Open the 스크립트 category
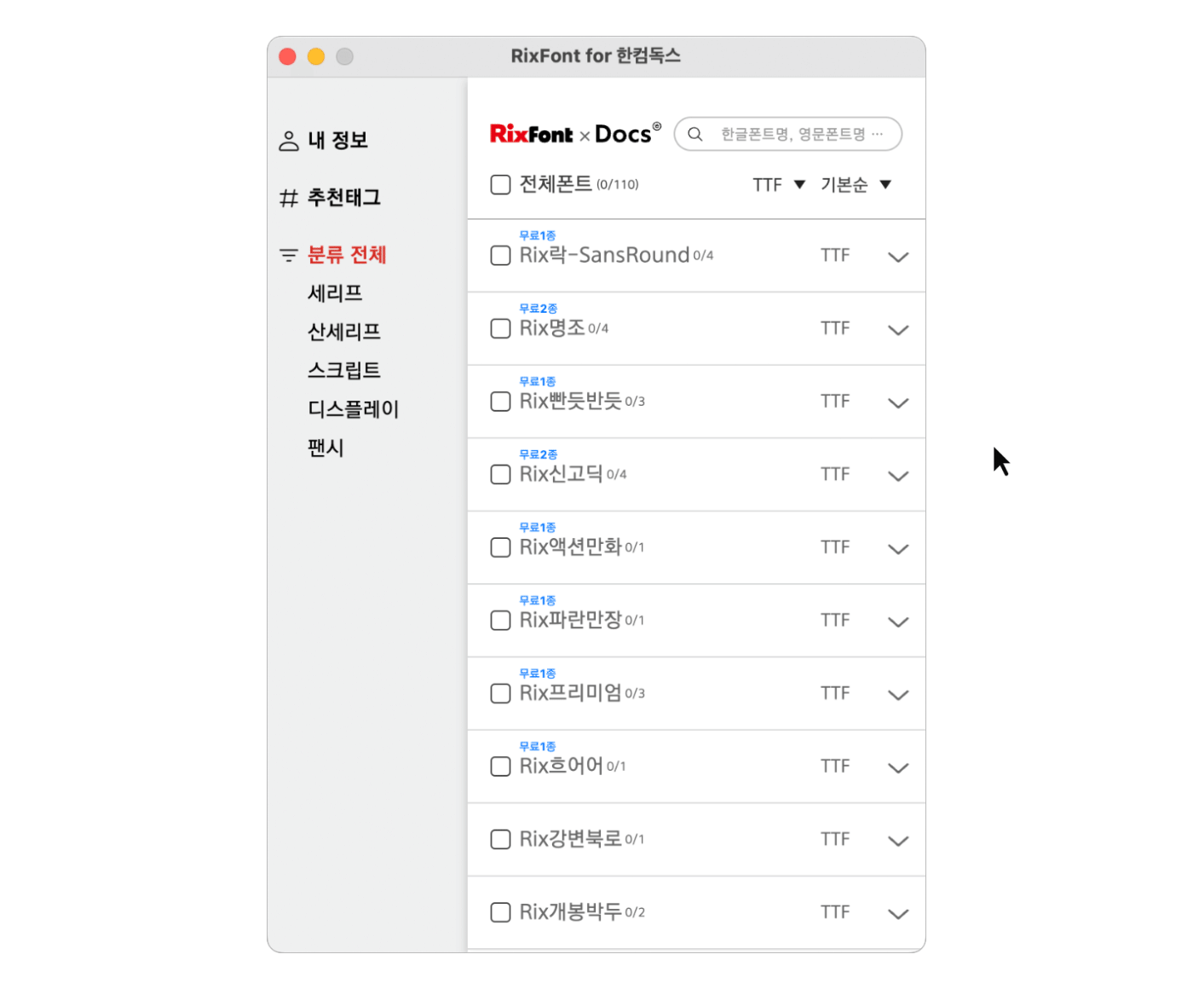The image size is (1193, 989). 343,371
